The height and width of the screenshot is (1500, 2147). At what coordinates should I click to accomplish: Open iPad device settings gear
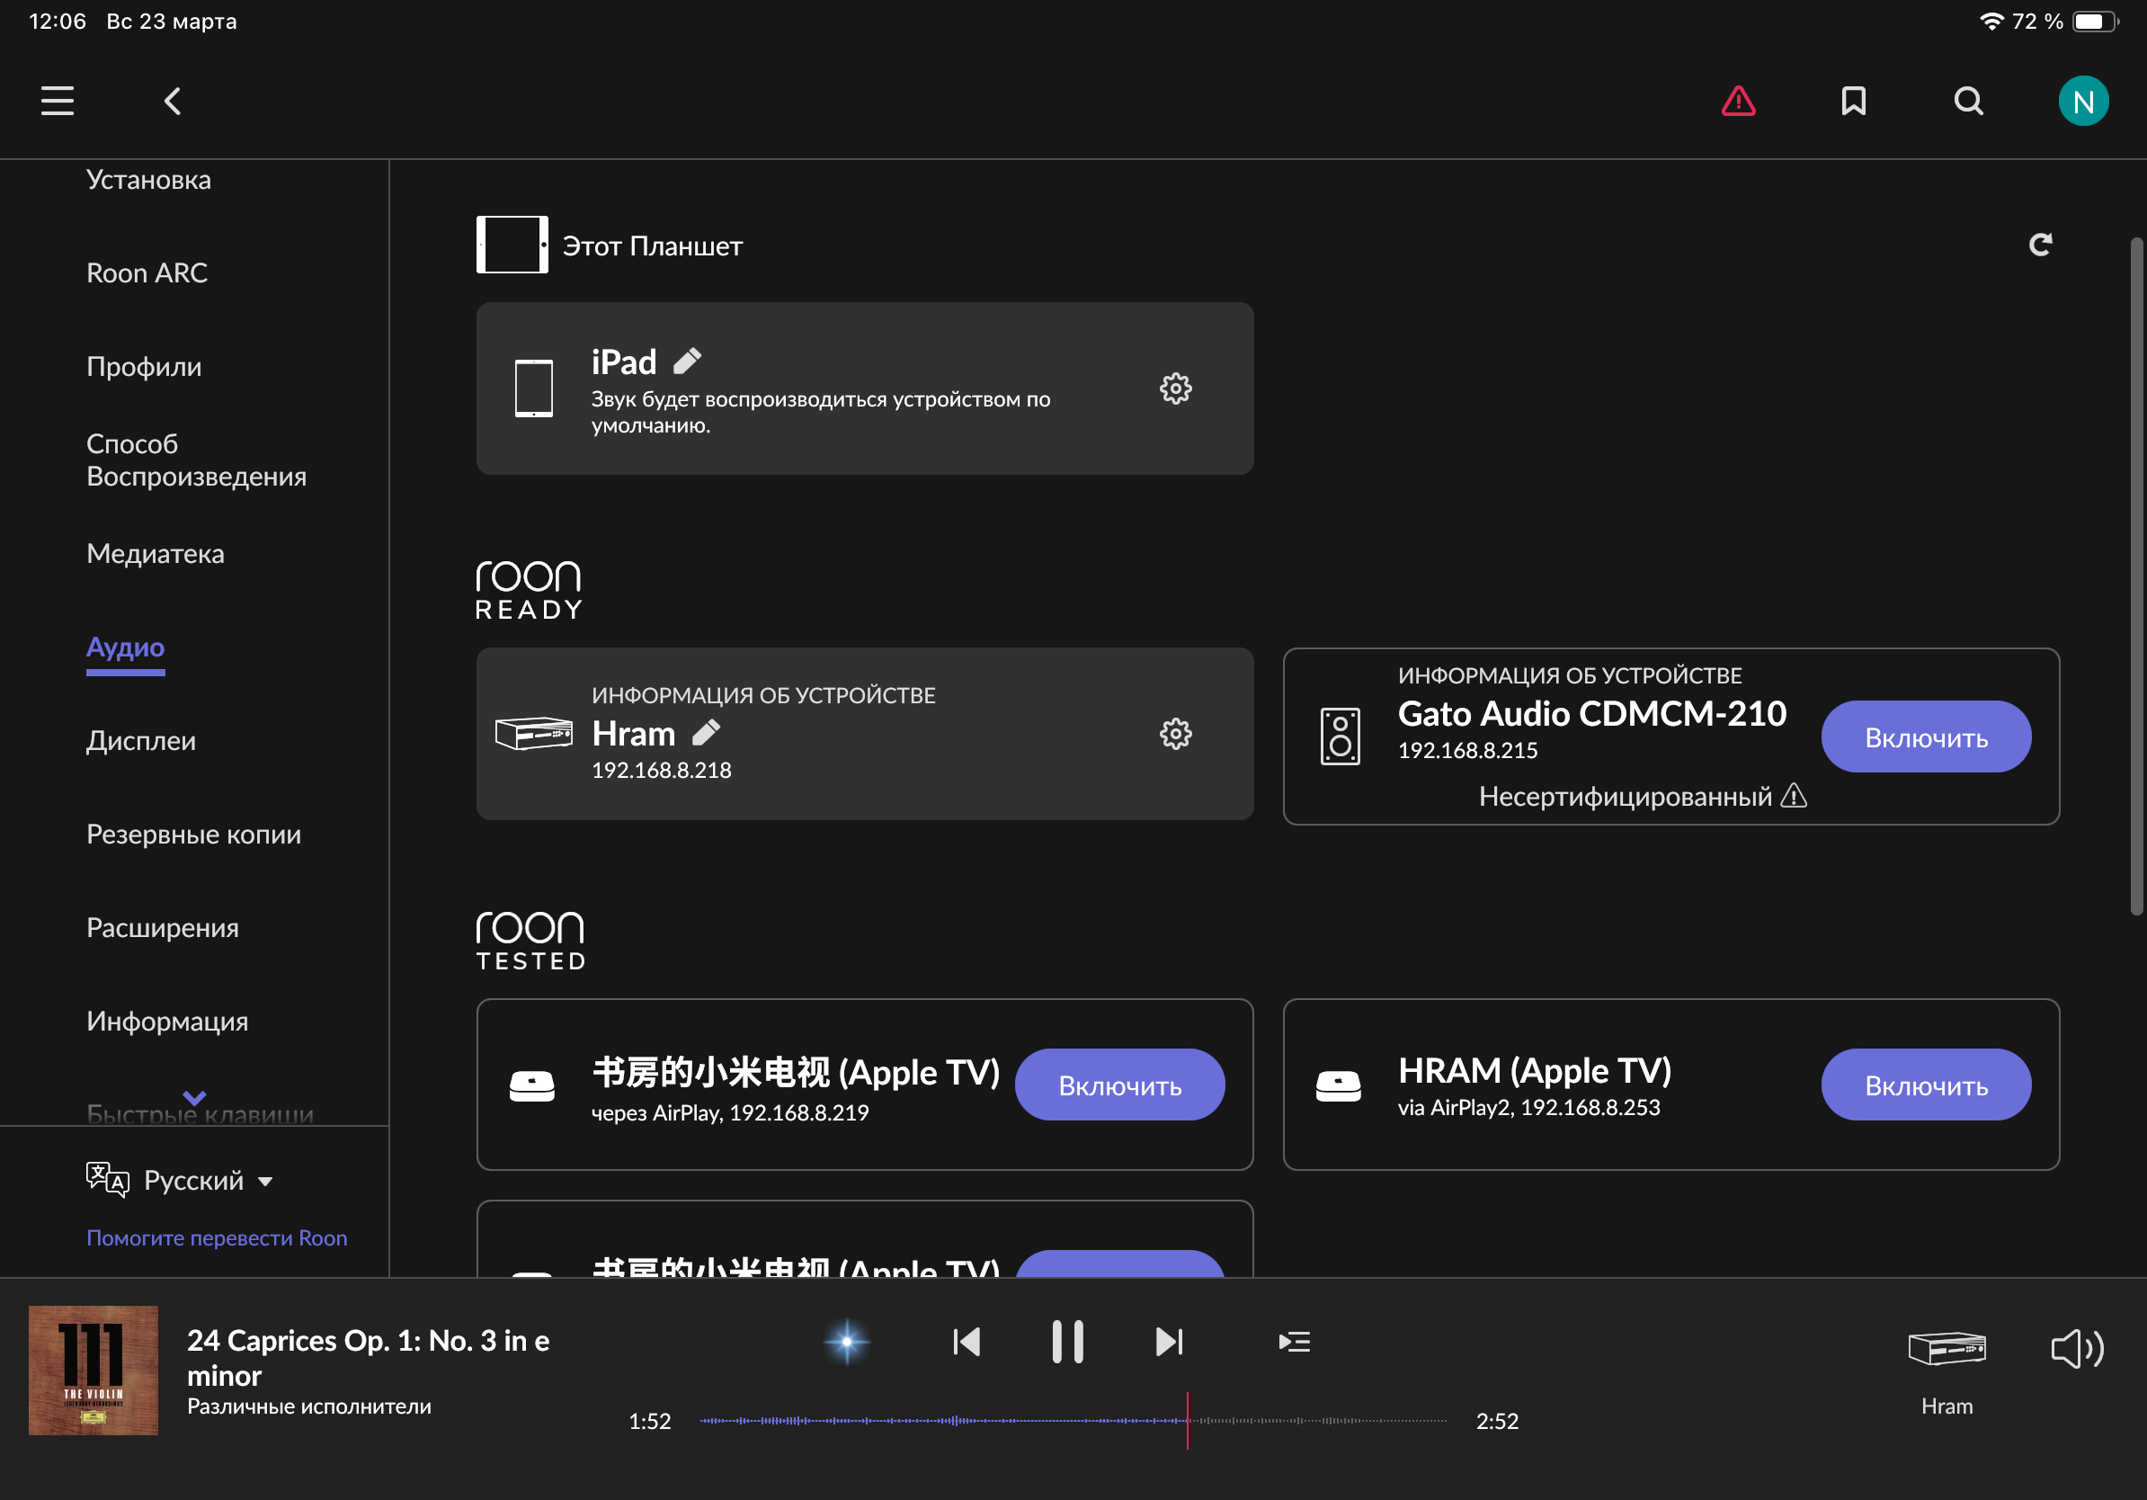pyautogui.click(x=1175, y=388)
